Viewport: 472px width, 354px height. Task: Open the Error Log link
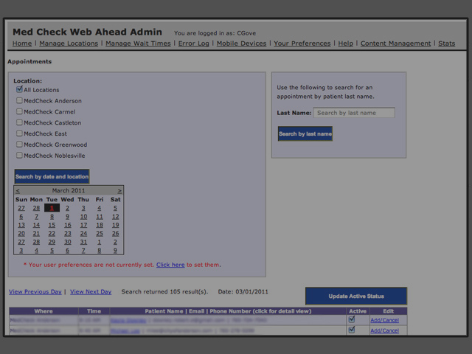coord(193,44)
